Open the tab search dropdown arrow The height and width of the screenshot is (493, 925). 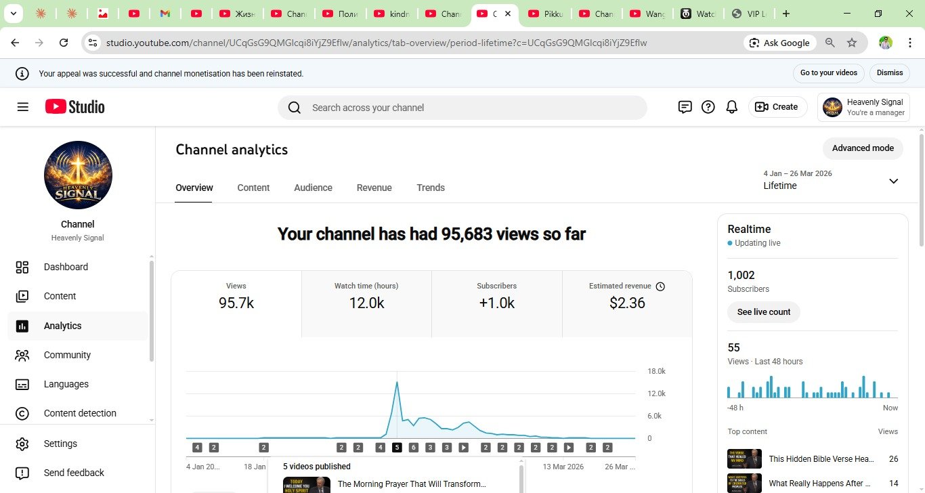click(13, 14)
